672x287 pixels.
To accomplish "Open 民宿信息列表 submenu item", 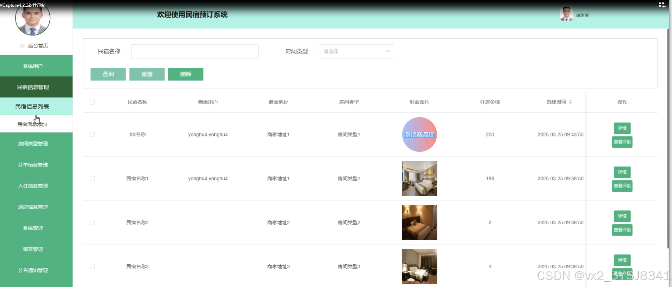I will 36,106.
